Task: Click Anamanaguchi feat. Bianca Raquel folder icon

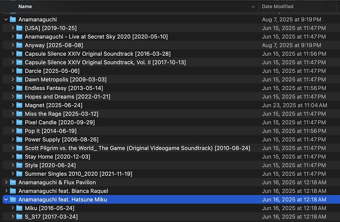Action: pyautogui.click(x=13, y=191)
